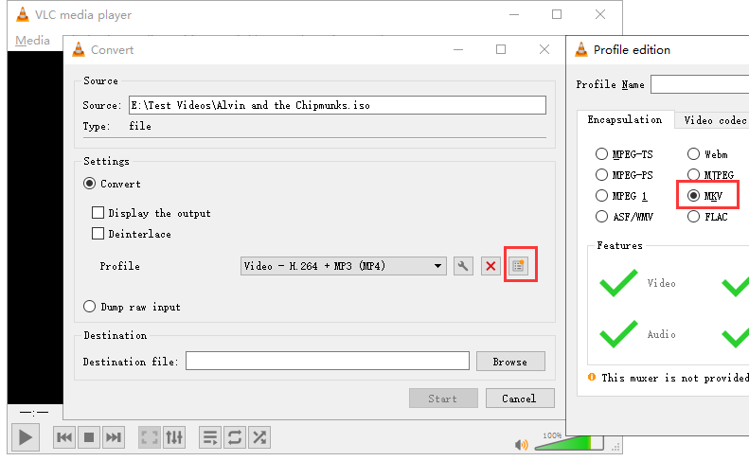
Task: Switch to the Encapsulation tab
Action: 625,119
